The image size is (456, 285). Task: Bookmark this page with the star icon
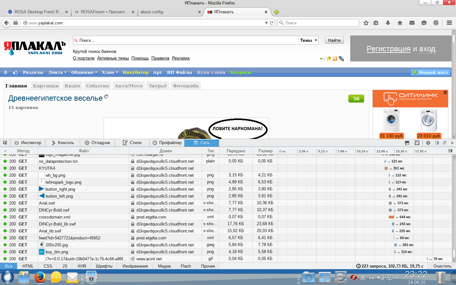(x=366, y=23)
